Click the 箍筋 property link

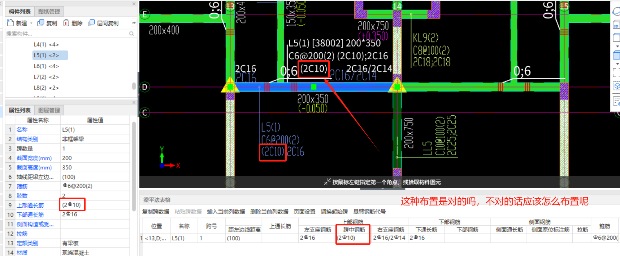22,186
